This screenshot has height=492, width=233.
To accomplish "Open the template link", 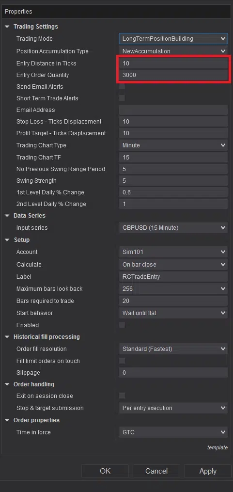I will pyautogui.click(x=217, y=447).
